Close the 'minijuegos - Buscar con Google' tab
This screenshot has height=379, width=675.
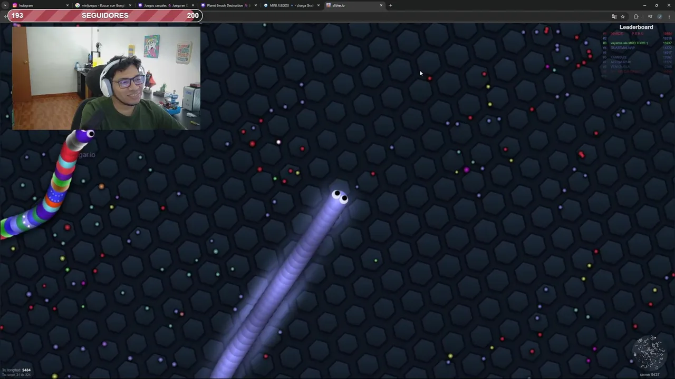pyautogui.click(x=130, y=5)
